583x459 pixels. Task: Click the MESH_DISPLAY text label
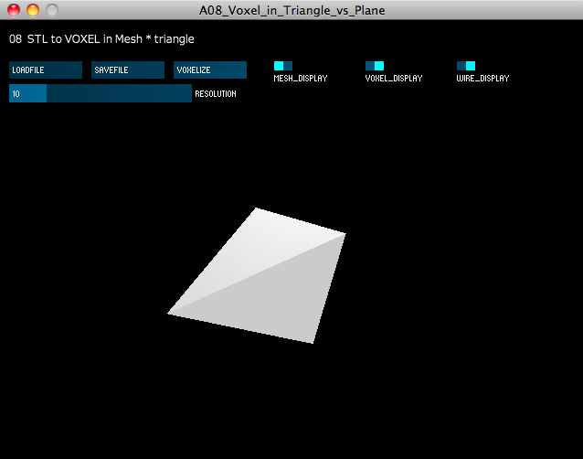coord(300,79)
